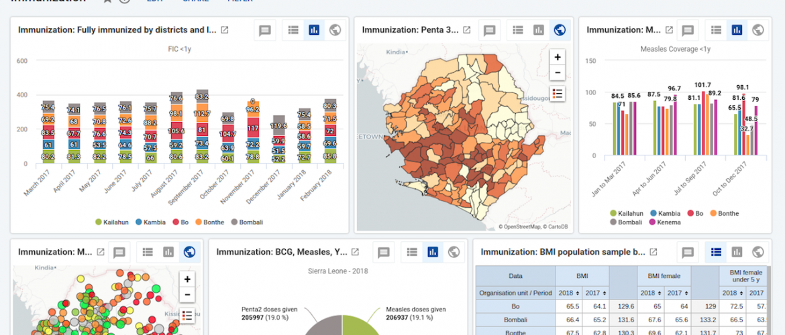Viewport: 785px width, 335px height.
Task: Open the Penta 3 map in its app
Action: point(467,30)
